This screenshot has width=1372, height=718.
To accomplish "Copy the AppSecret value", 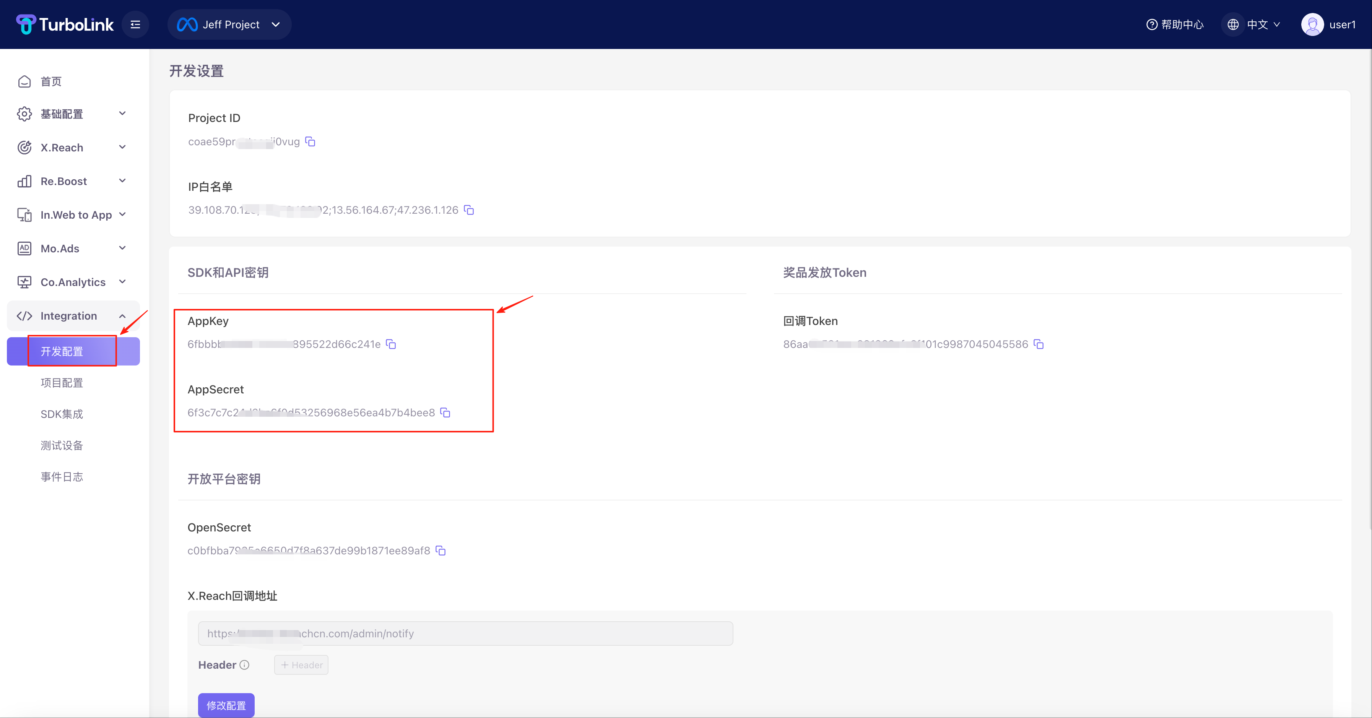I will pos(445,413).
